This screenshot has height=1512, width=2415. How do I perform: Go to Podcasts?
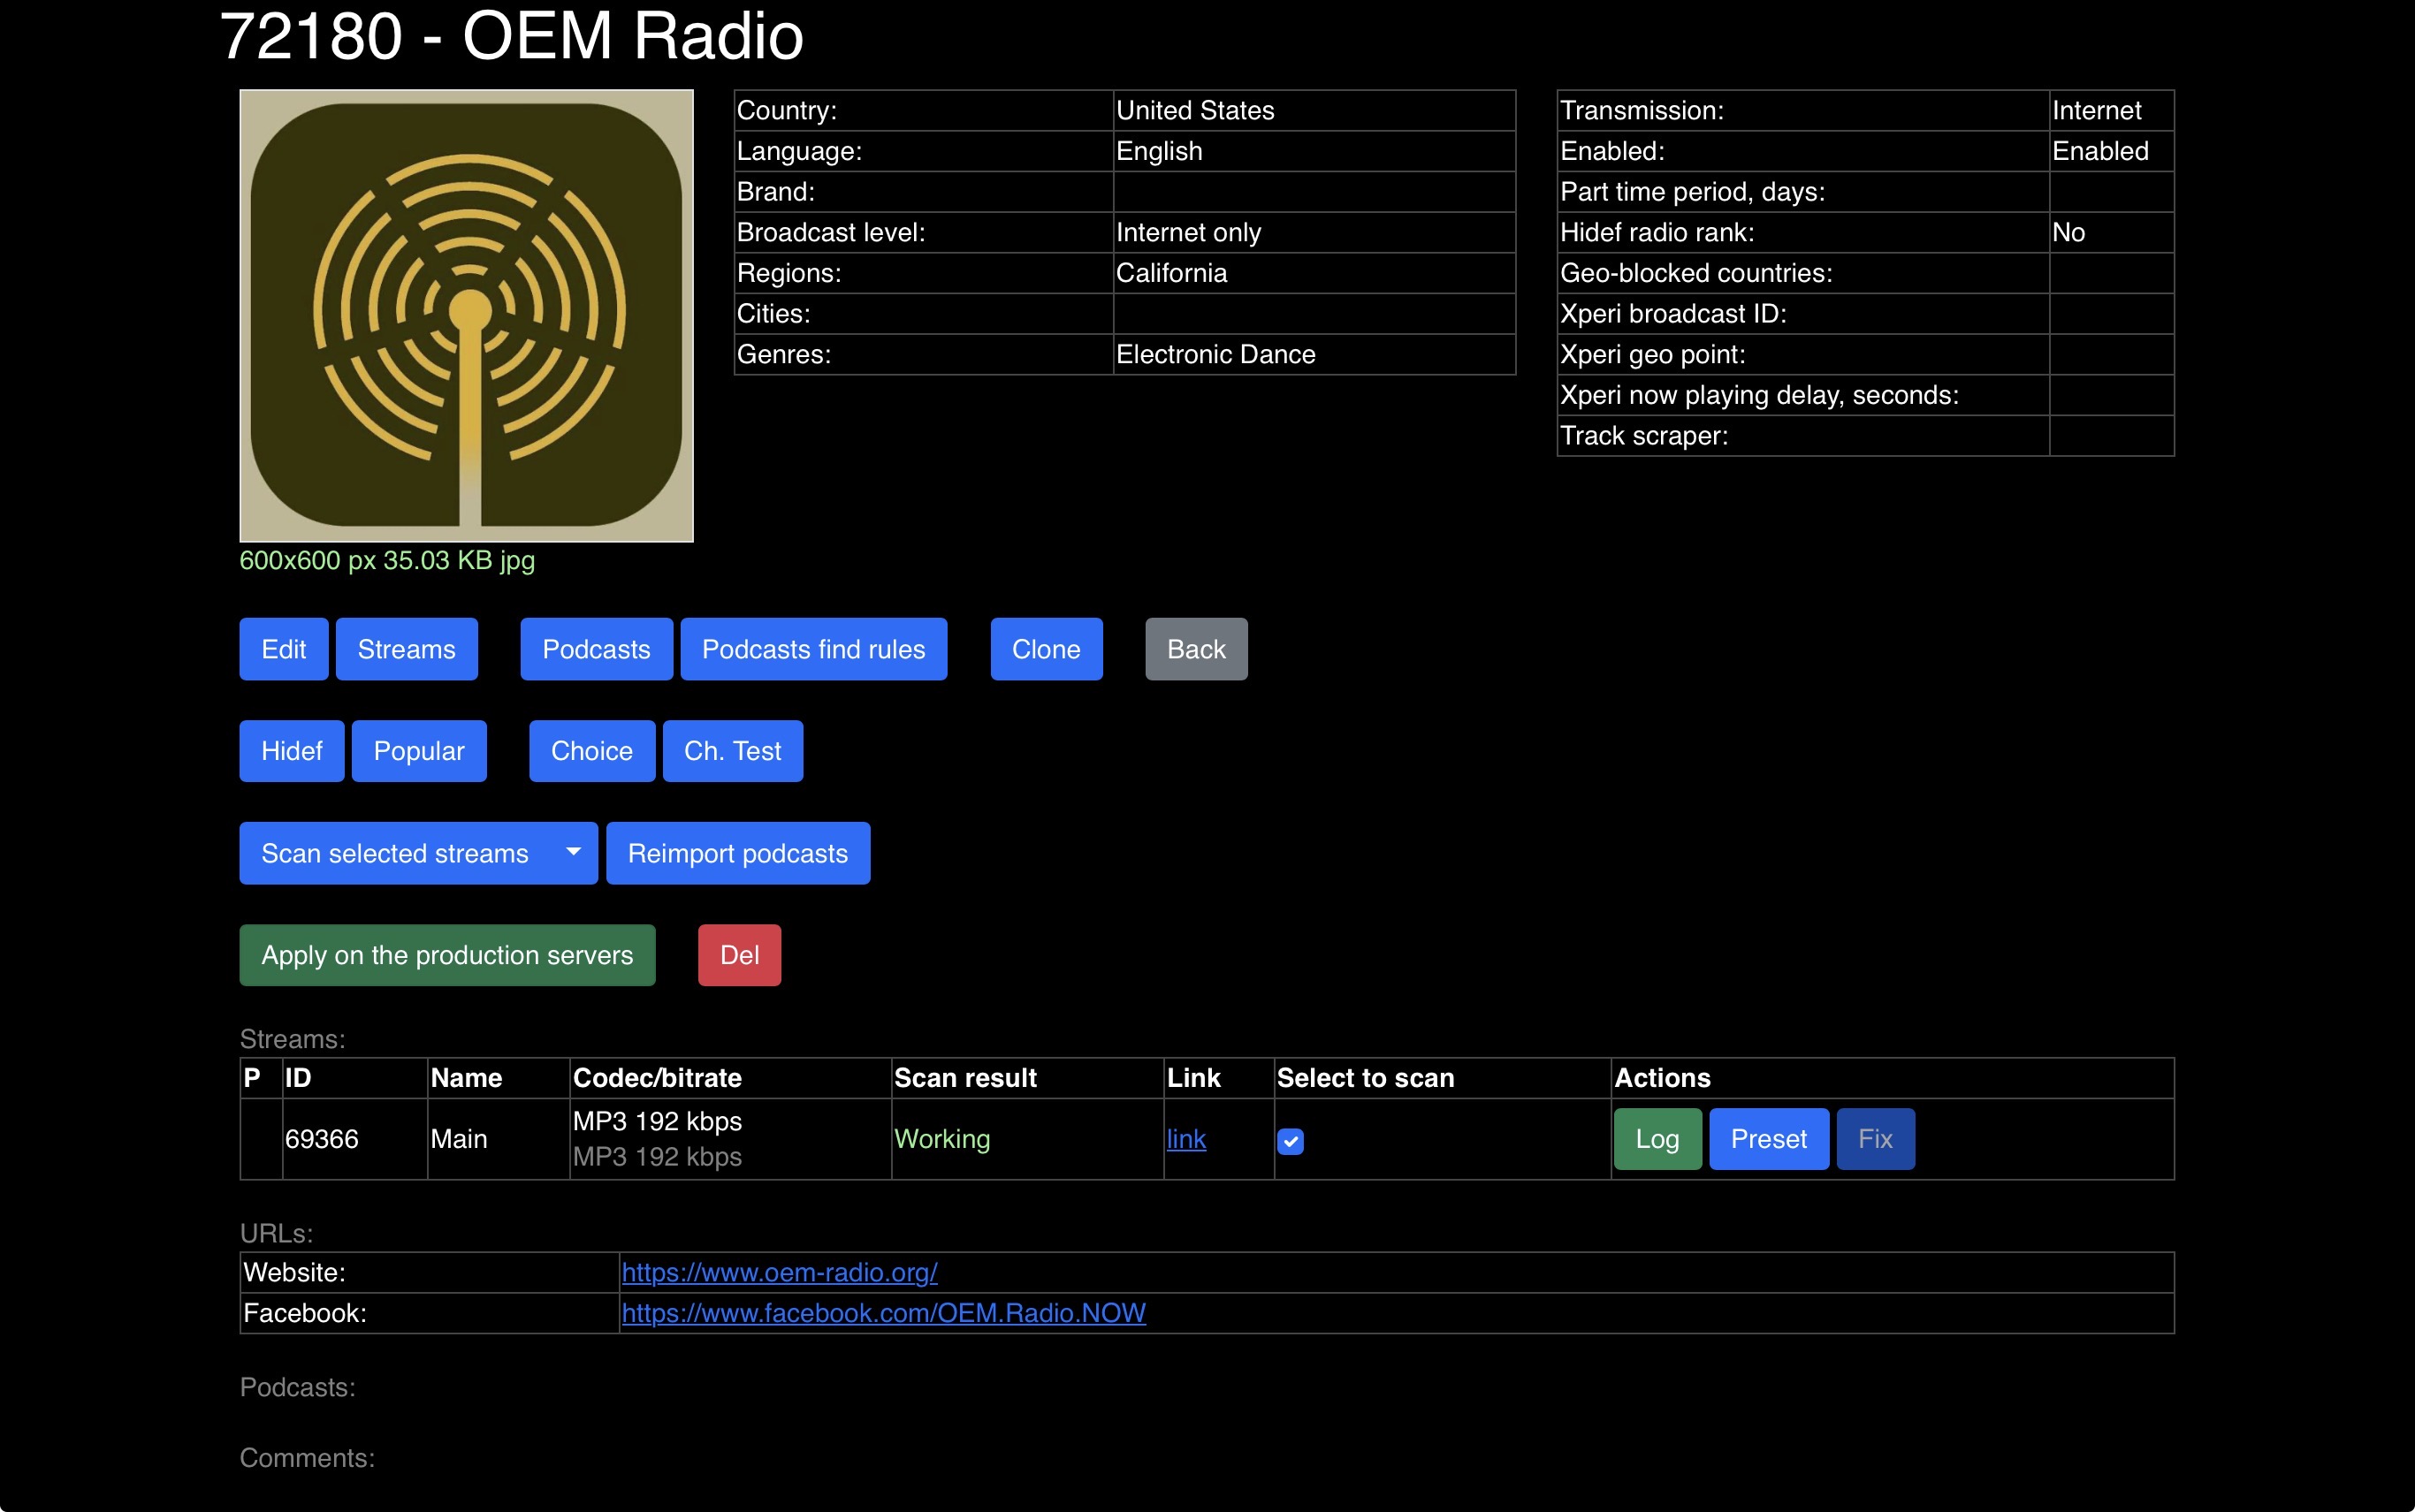coord(596,649)
